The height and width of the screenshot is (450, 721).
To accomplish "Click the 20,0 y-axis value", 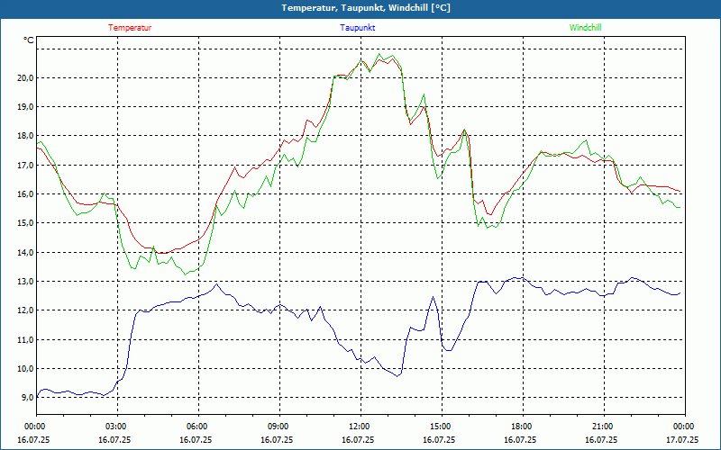I will [26, 77].
